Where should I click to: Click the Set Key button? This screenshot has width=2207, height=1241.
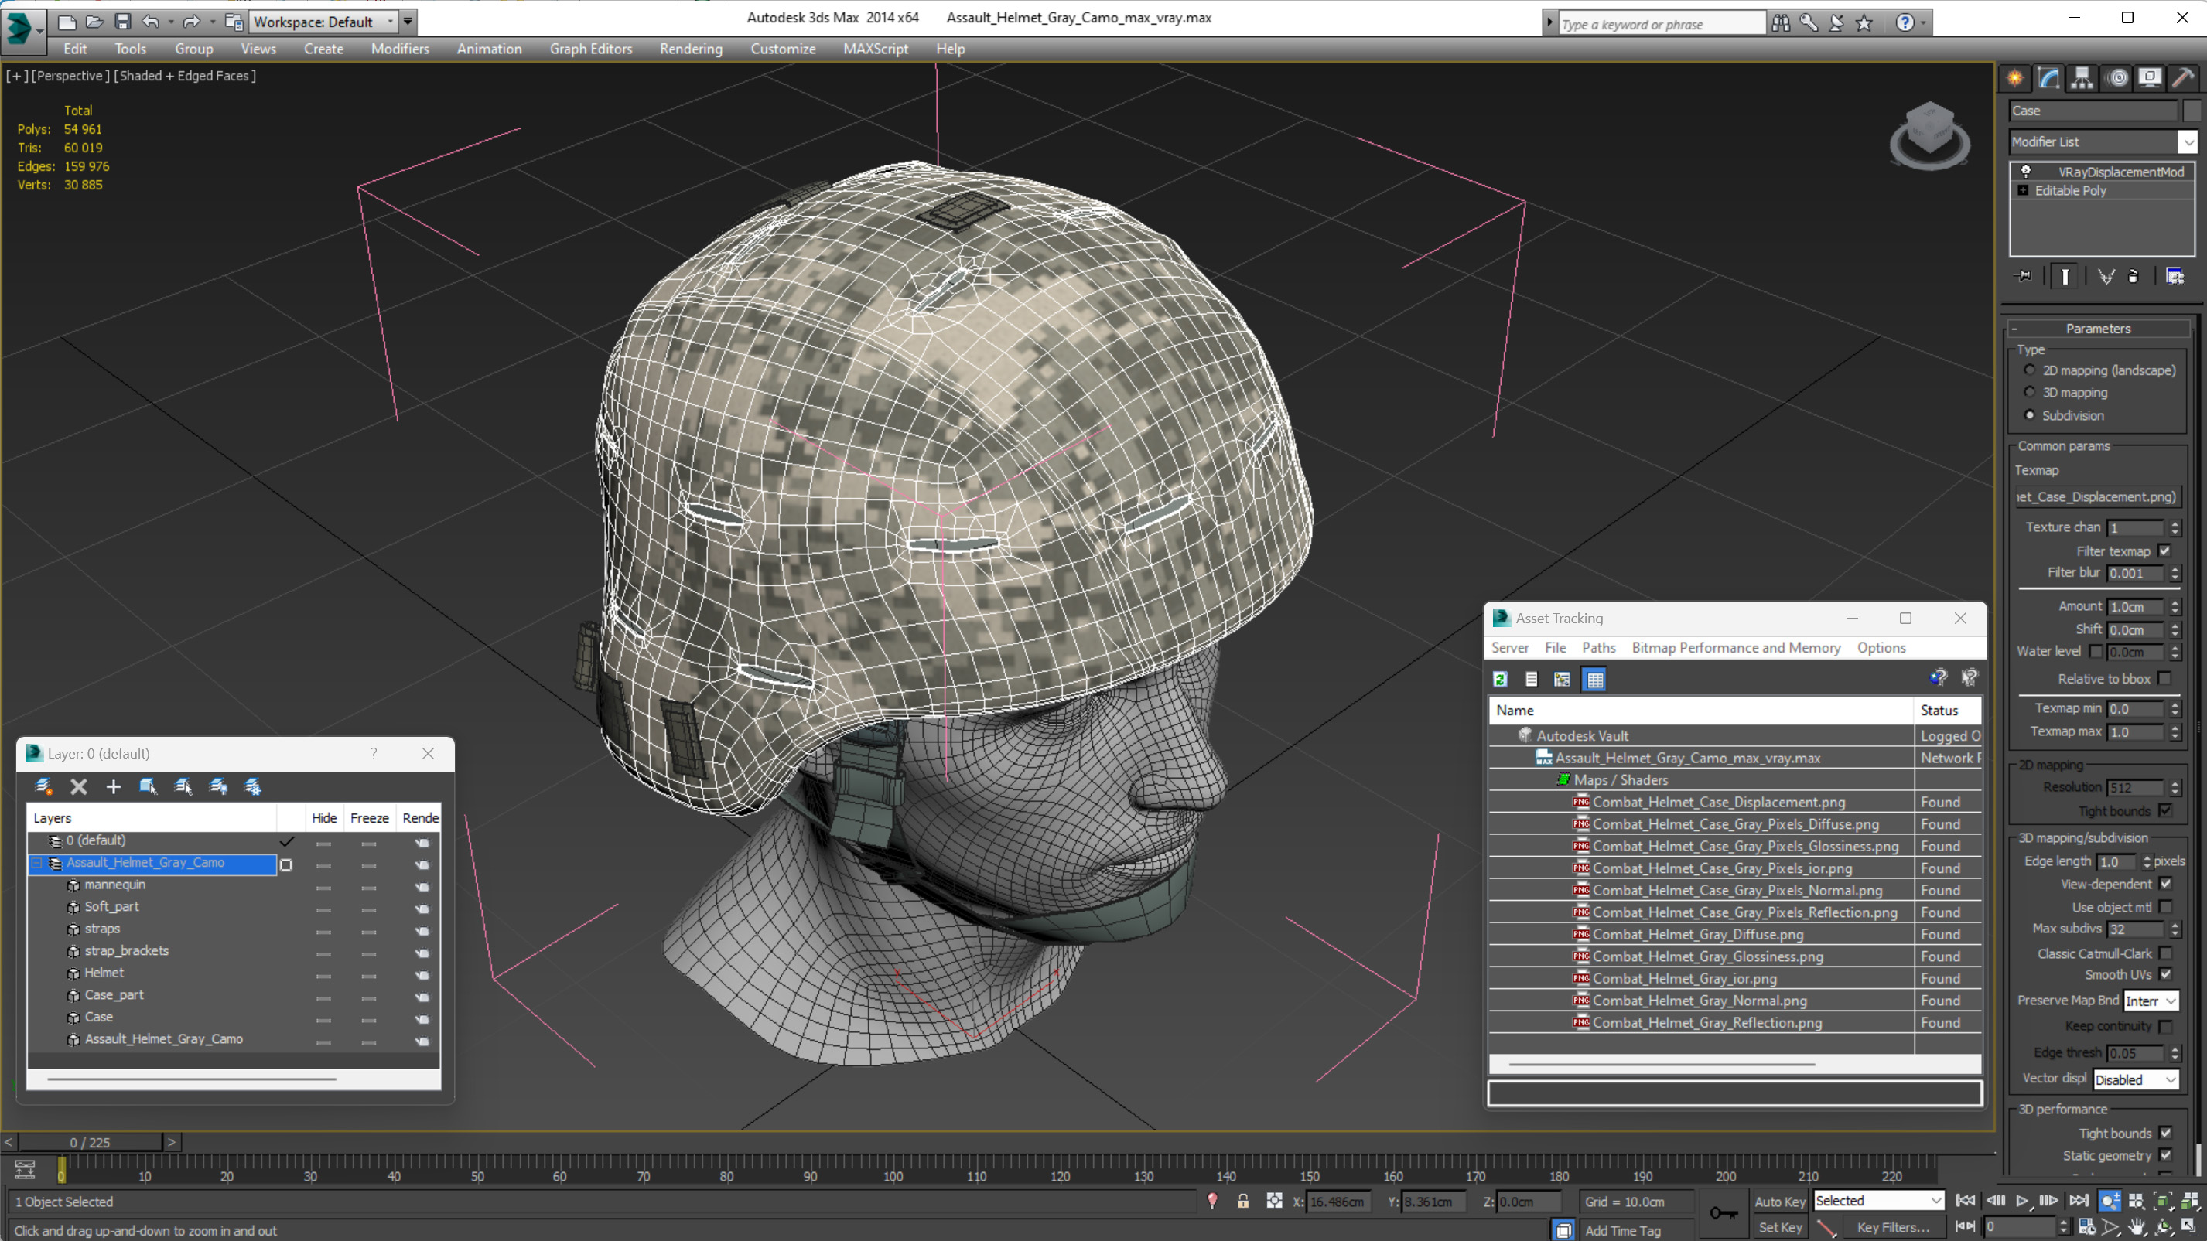[1779, 1228]
